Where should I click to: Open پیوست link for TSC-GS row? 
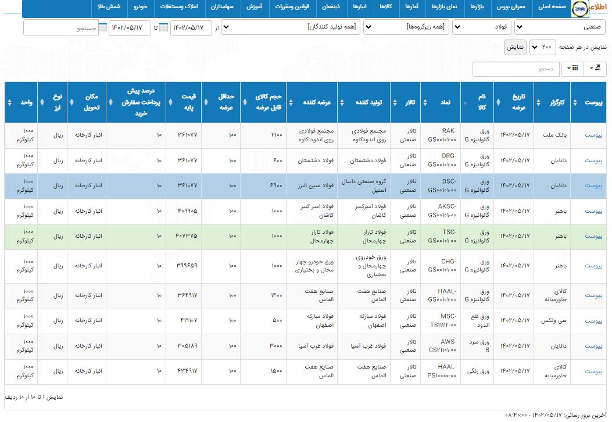click(593, 237)
